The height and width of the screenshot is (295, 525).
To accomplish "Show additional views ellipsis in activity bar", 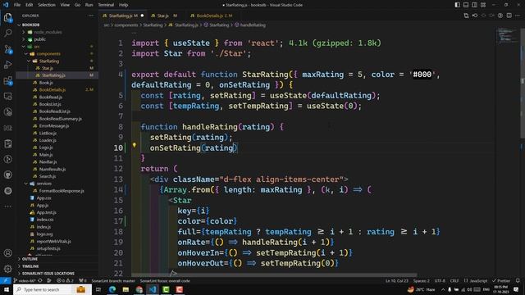I will pyautogui.click(x=7, y=206).
